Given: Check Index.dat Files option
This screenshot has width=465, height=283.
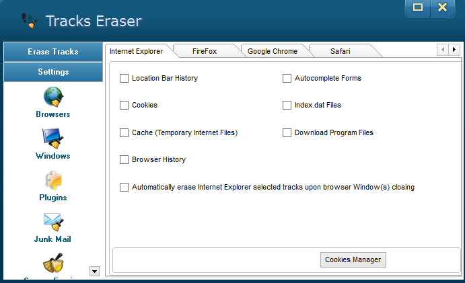Looking at the screenshot, I should [x=287, y=105].
